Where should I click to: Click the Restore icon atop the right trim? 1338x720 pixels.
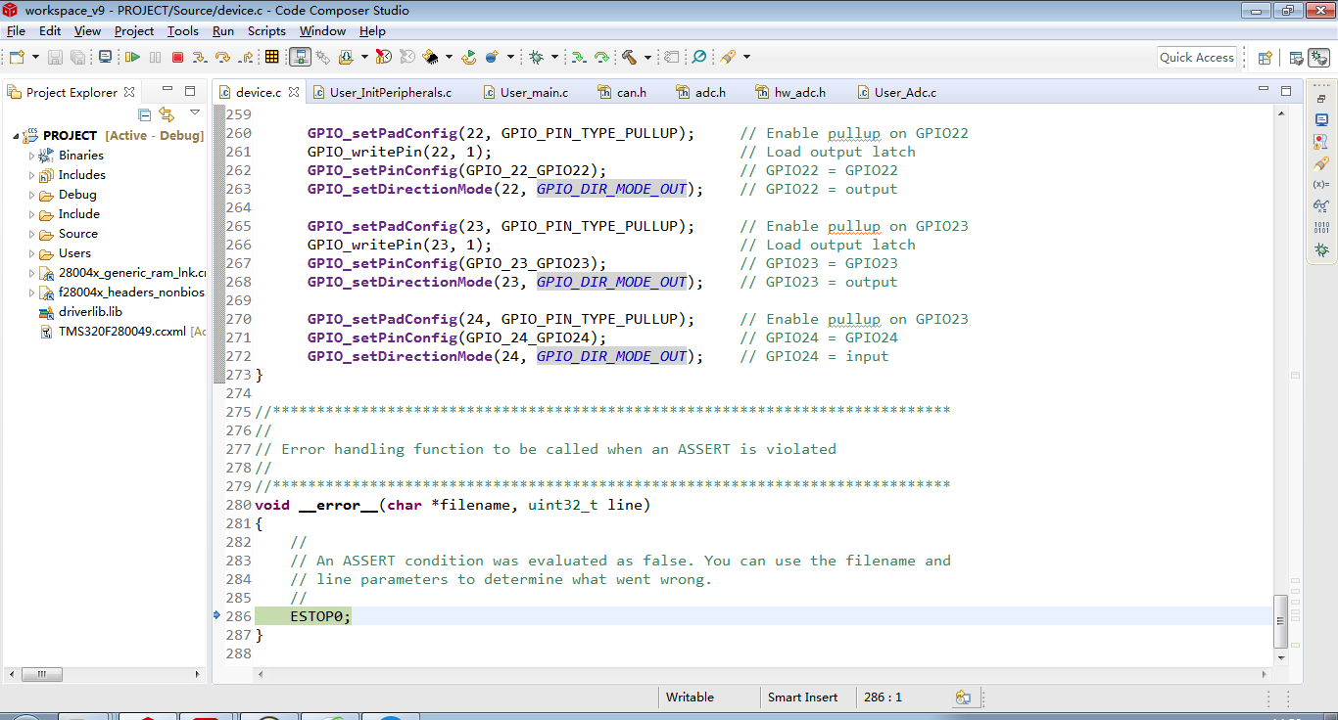(1321, 99)
